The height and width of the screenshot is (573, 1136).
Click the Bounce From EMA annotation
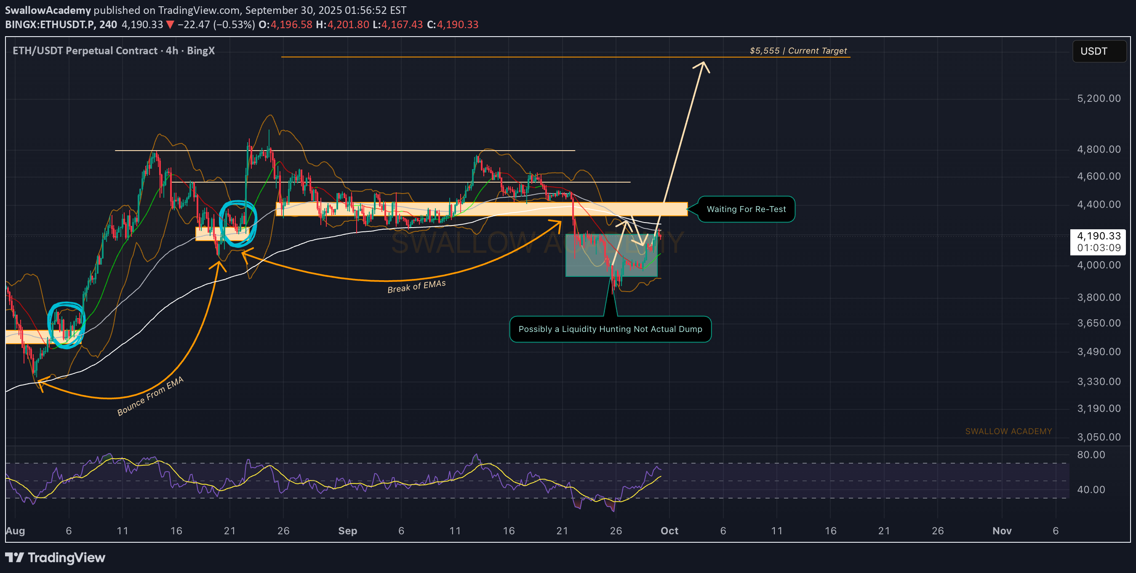(150, 396)
